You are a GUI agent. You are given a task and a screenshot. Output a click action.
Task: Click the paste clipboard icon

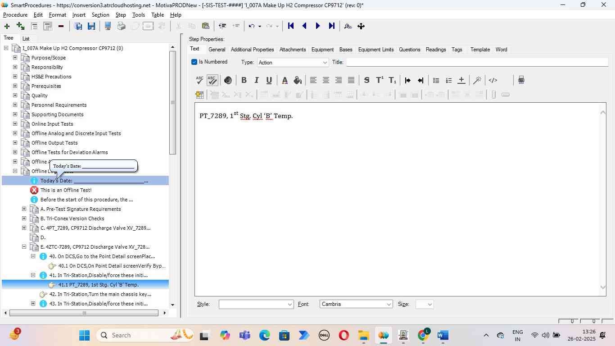[205, 26]
